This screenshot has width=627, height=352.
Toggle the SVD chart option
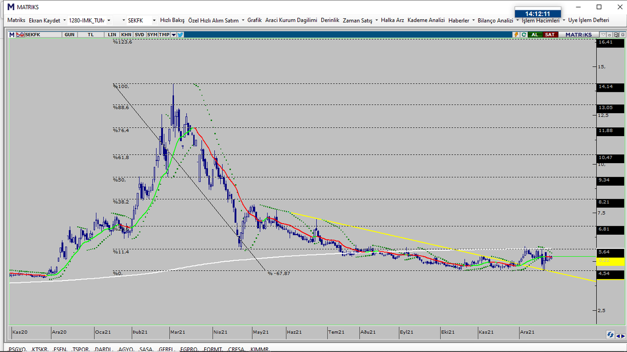point(139,34)
